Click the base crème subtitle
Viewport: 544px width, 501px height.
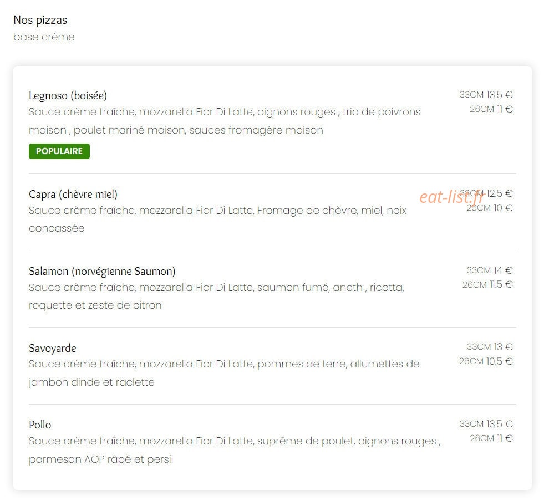(44, 37)
